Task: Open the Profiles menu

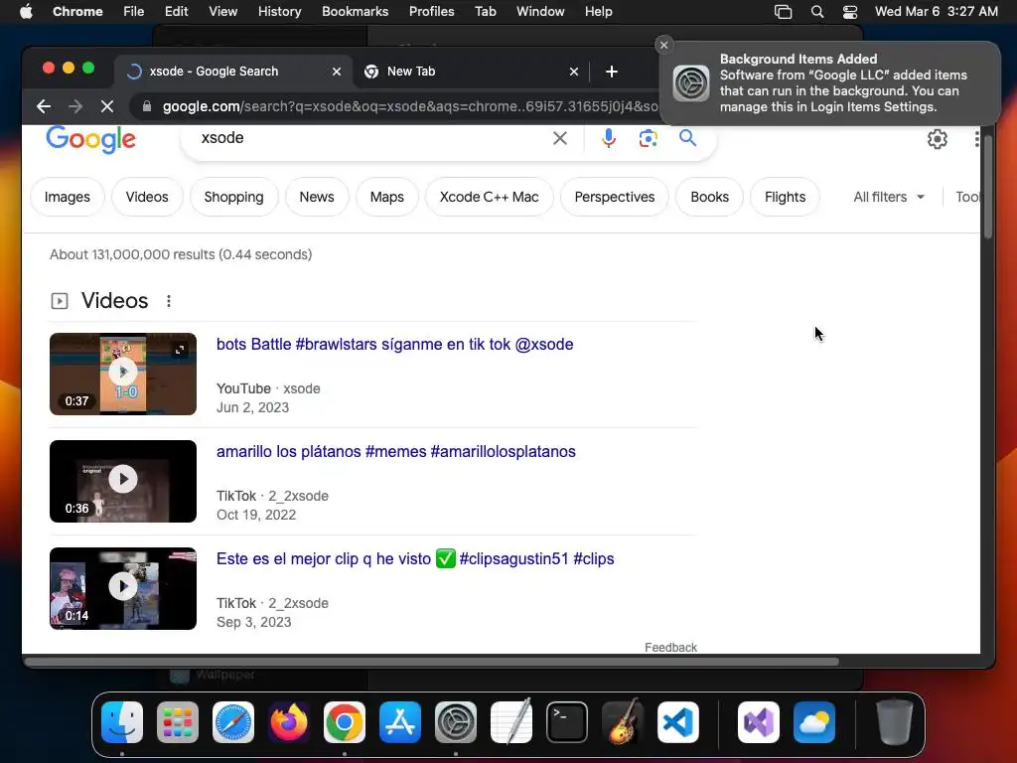Action: [x=431, y=12]
